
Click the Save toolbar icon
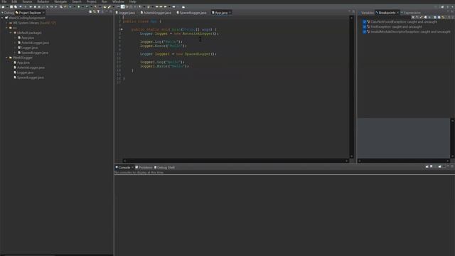11,6
